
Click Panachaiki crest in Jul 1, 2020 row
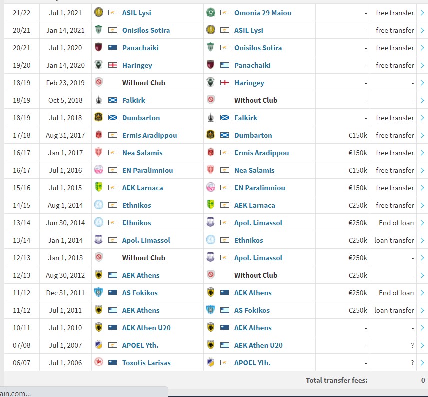point(98,47)
